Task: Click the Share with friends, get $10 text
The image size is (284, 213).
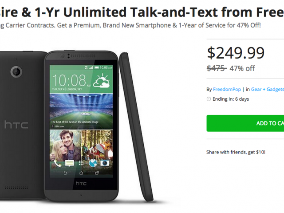Action: point(236,152)
